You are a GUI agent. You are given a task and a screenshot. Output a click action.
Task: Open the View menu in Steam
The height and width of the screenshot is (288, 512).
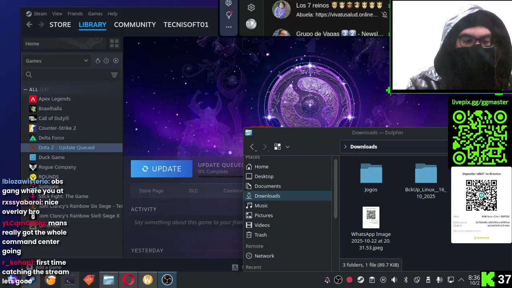(x=57, y=14)
